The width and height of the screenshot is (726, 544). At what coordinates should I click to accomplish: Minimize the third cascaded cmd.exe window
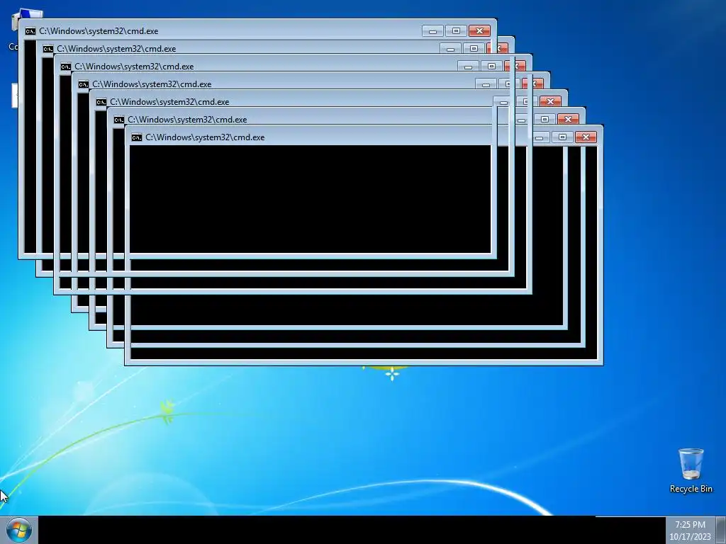pos(468,66)
